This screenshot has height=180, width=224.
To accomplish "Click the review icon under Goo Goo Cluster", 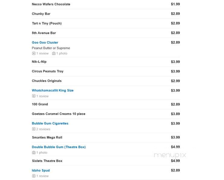I will [34, 53].
